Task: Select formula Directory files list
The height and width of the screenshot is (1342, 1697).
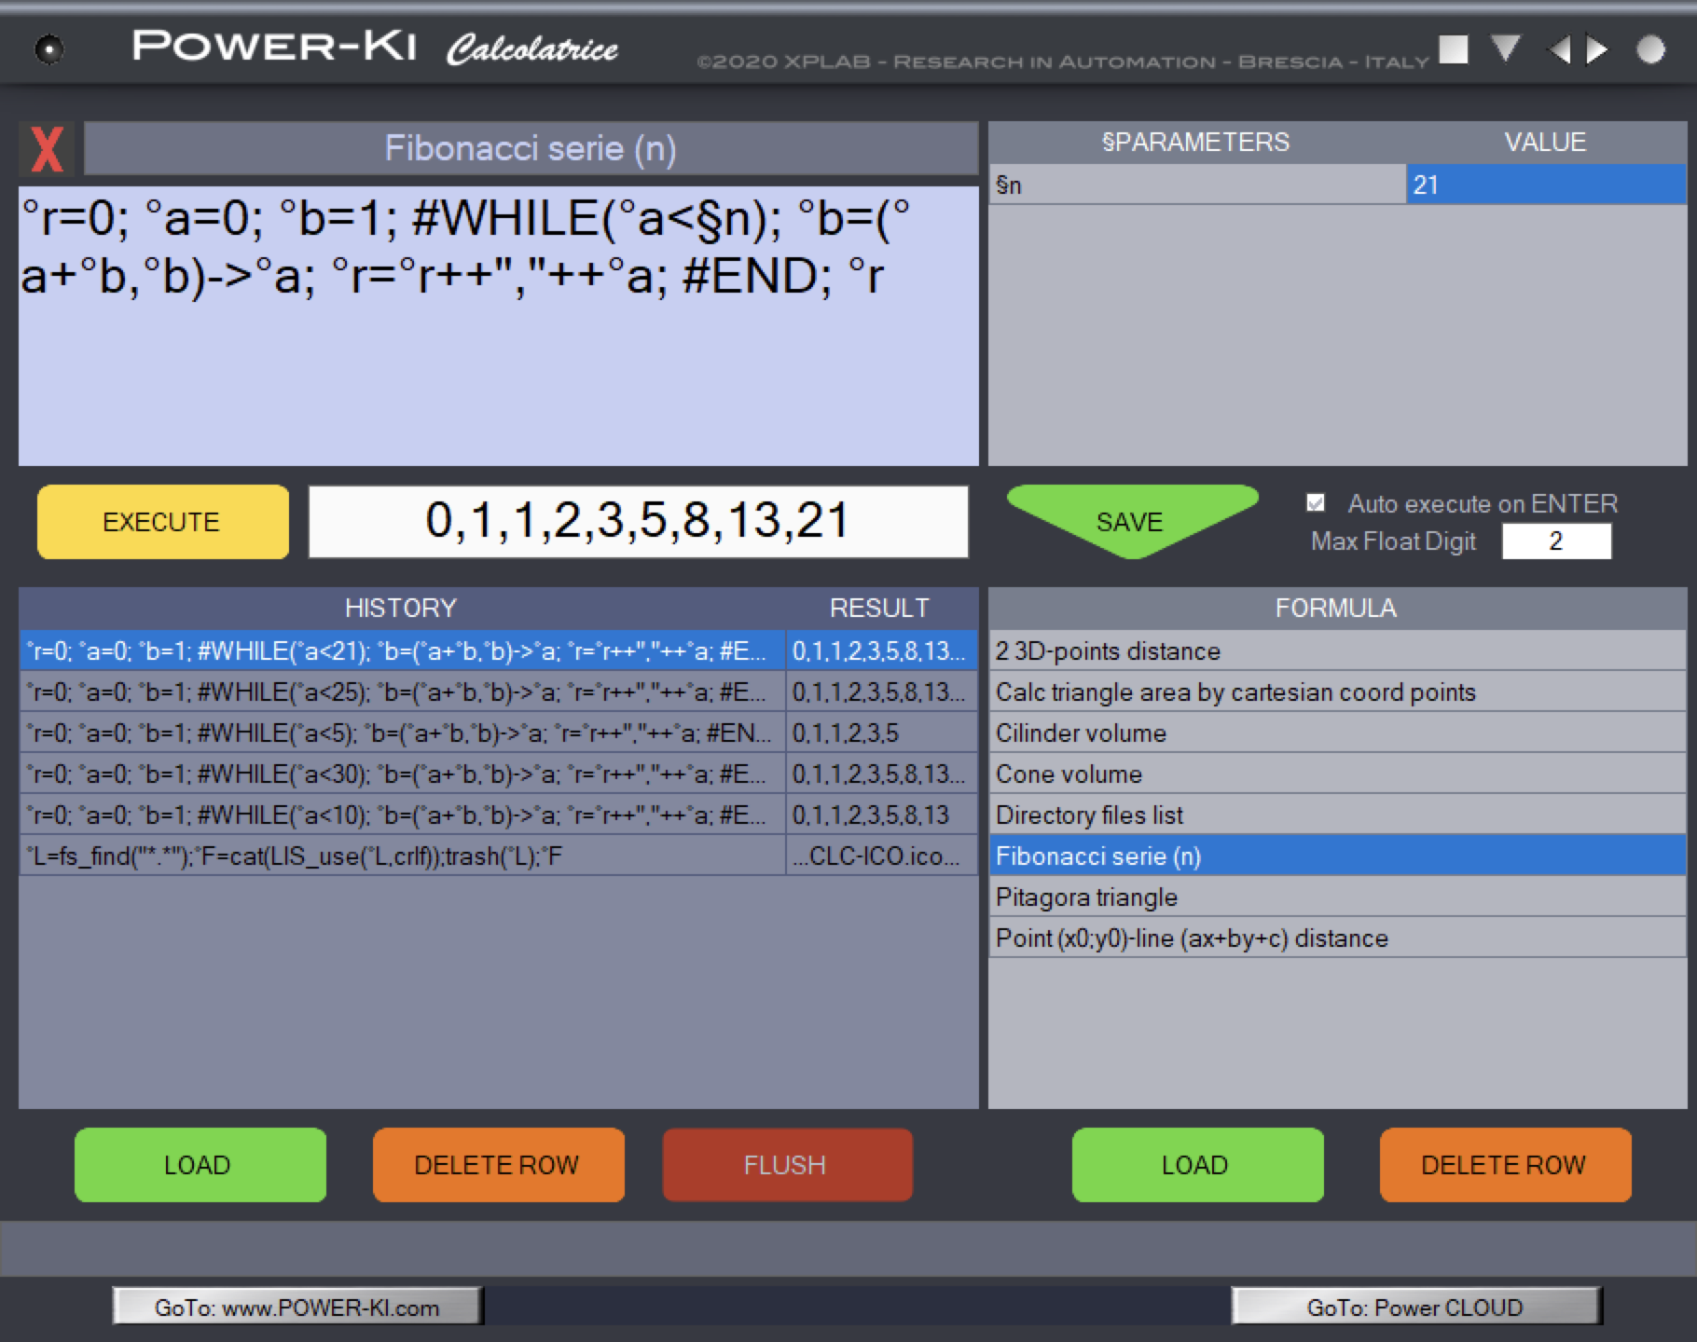Action: pos(1337,815)
